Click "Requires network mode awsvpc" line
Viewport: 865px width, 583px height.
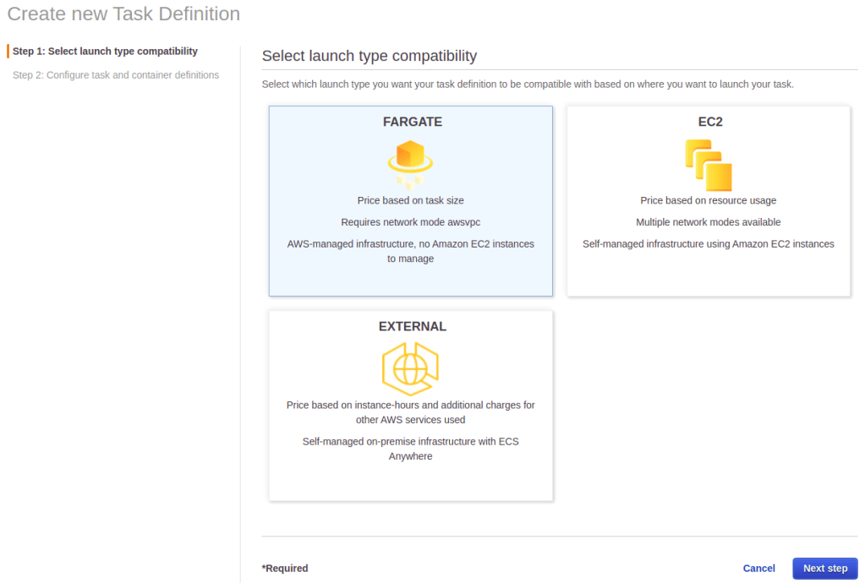coord(410,222)
